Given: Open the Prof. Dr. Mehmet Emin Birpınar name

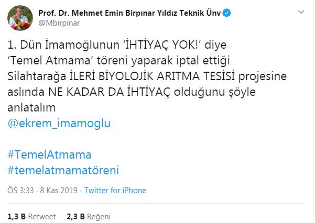Looking at the screenshot, I should (96, 13).
